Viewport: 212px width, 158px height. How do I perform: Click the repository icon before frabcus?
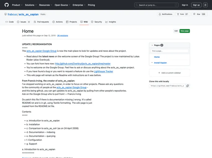pos(6,14)
